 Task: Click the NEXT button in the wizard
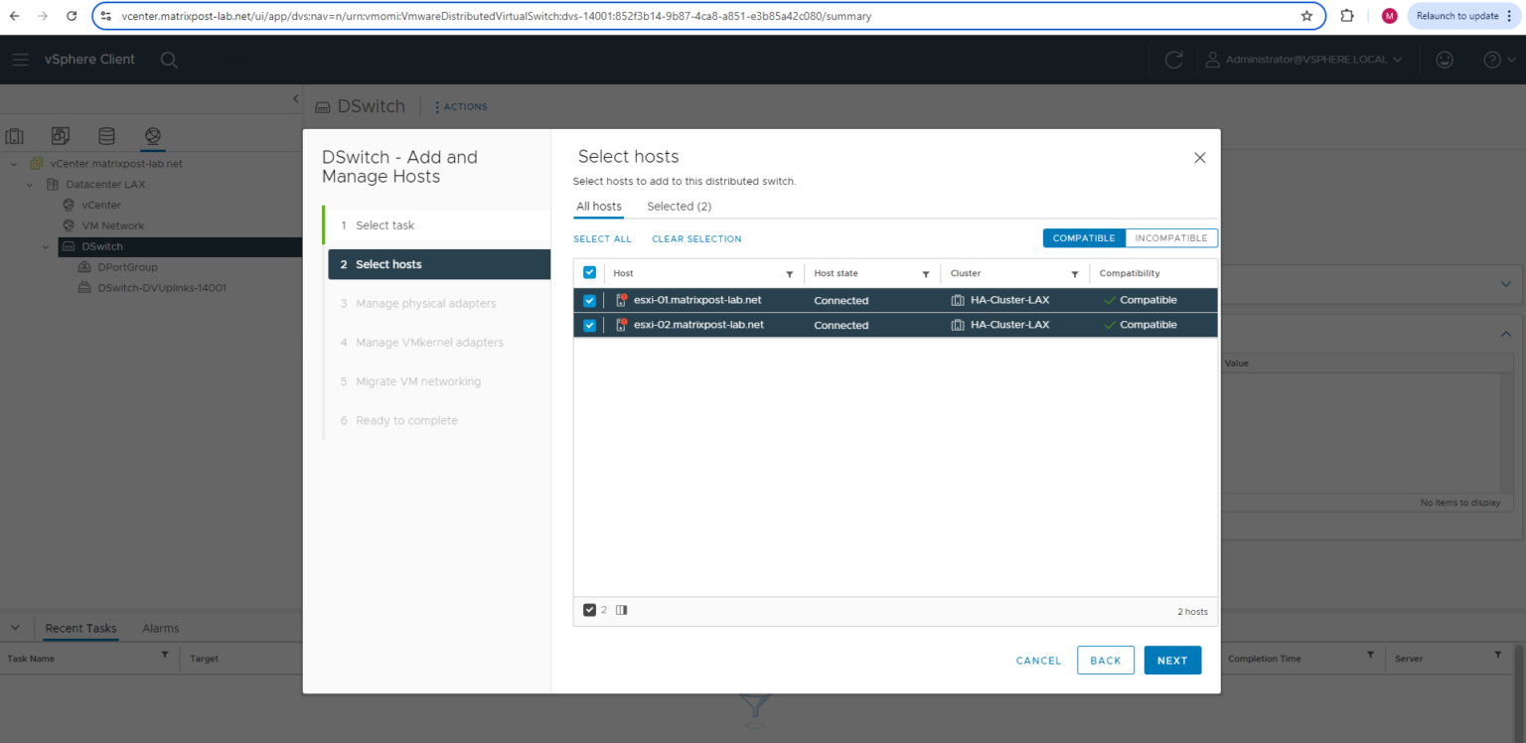tap(1172, 660)
